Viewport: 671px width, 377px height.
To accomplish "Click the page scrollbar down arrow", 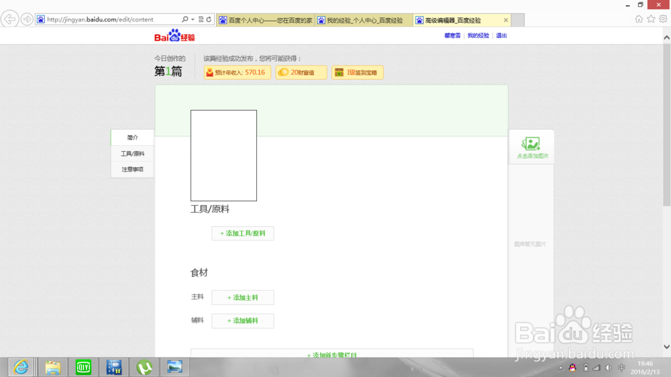I will point(666,347).
